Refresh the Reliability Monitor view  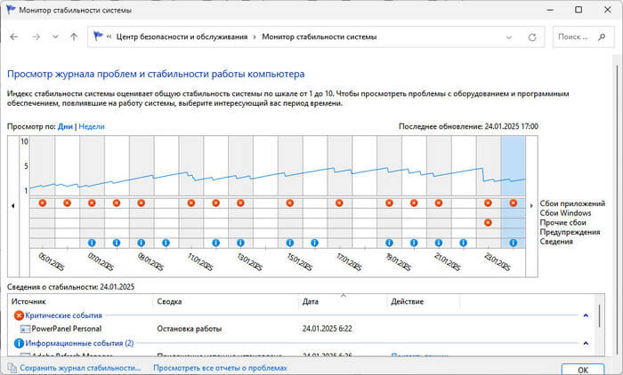[x=532, y=37]
